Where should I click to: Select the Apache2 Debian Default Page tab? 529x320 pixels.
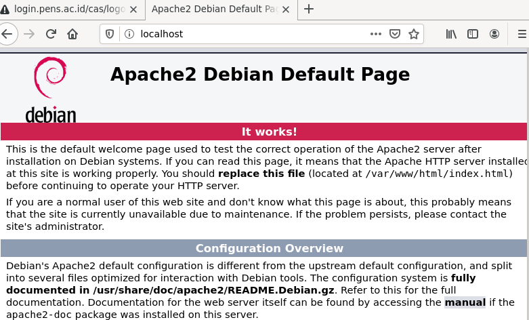215,9
